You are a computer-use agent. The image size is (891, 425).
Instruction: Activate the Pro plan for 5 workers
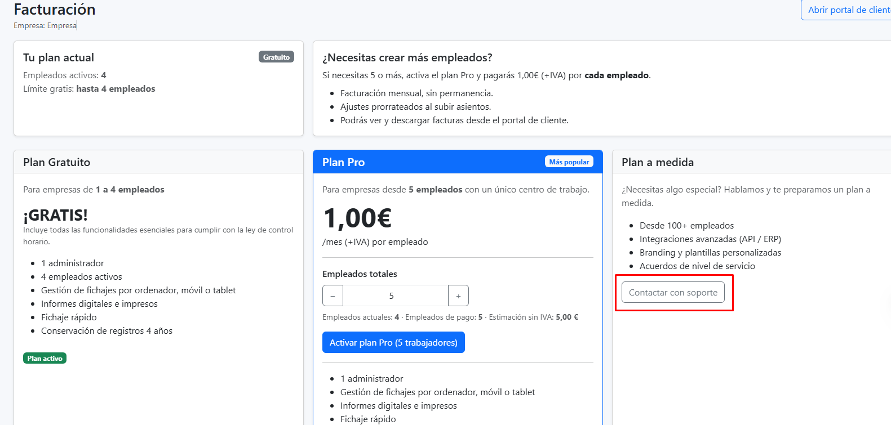tap(393, 342)
